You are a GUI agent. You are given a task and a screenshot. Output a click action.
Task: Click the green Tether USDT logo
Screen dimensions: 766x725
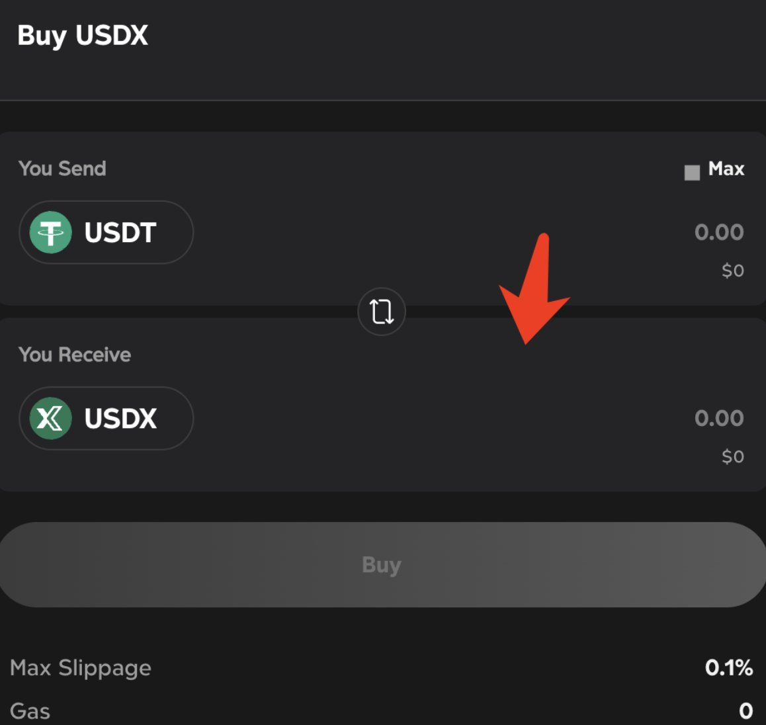(51, 232)
